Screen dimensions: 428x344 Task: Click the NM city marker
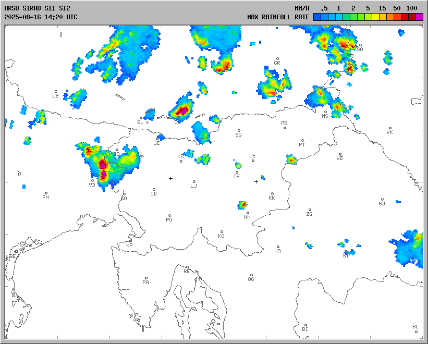pyautogui.click(x=248, y=213)
